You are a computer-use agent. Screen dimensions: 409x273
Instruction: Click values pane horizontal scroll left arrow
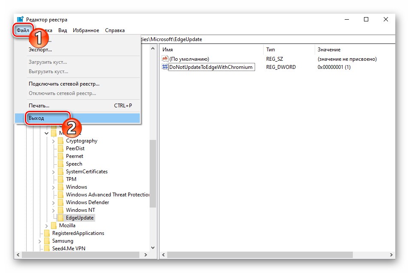163,255
